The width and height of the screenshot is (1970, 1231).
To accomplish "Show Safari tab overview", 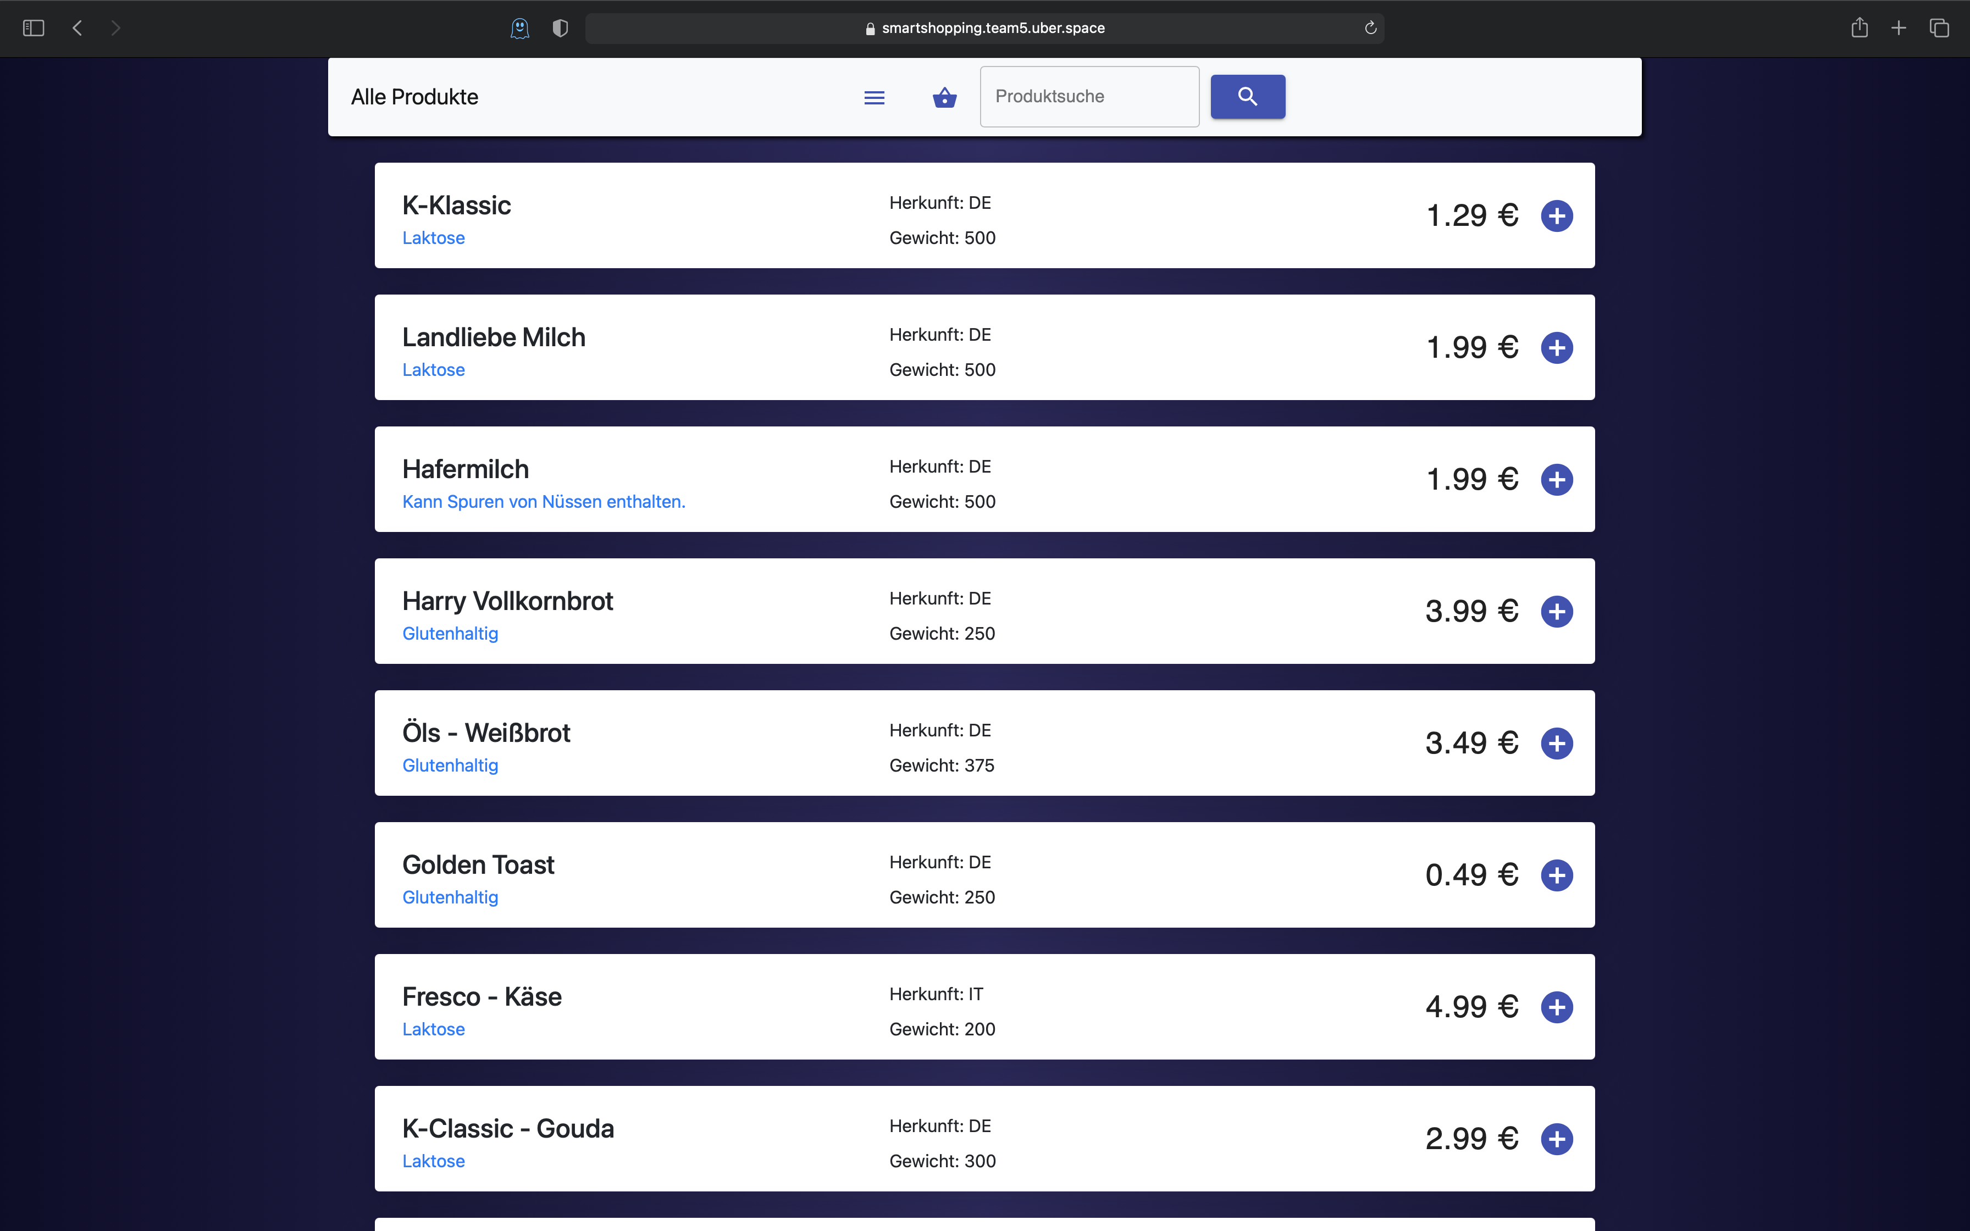I will [x=1939, y=27].
